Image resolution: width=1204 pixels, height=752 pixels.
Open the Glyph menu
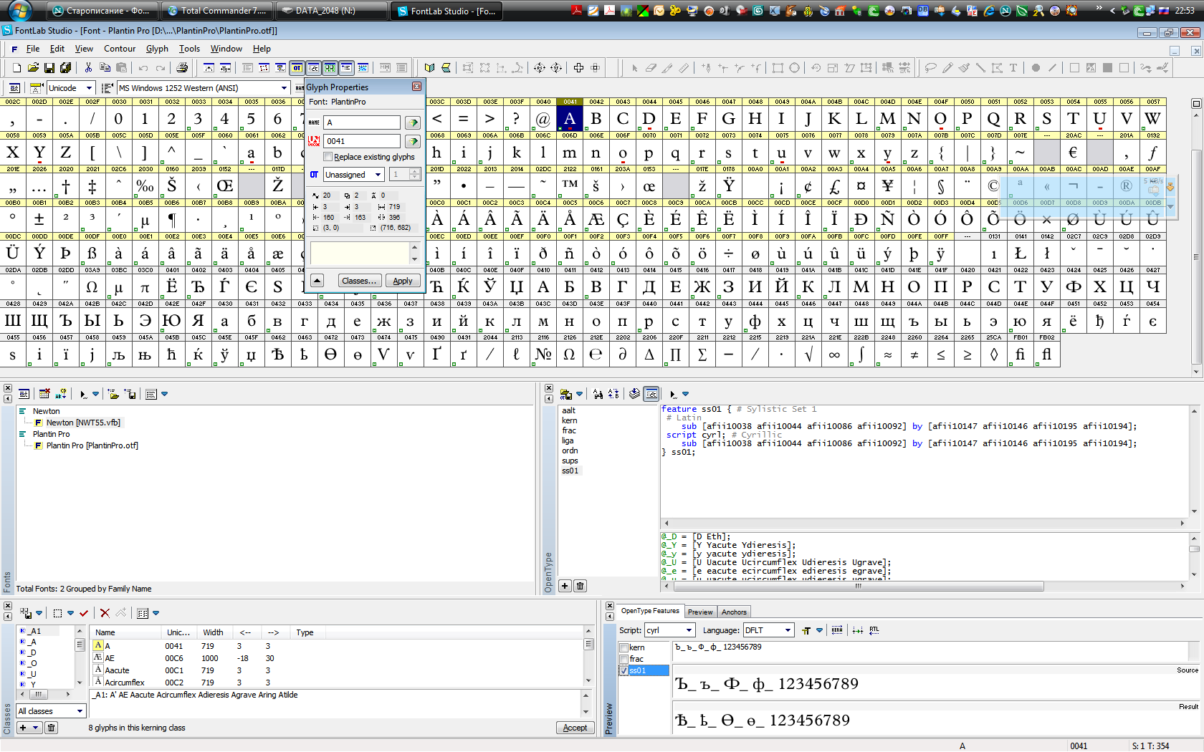[x=157, y=49]
